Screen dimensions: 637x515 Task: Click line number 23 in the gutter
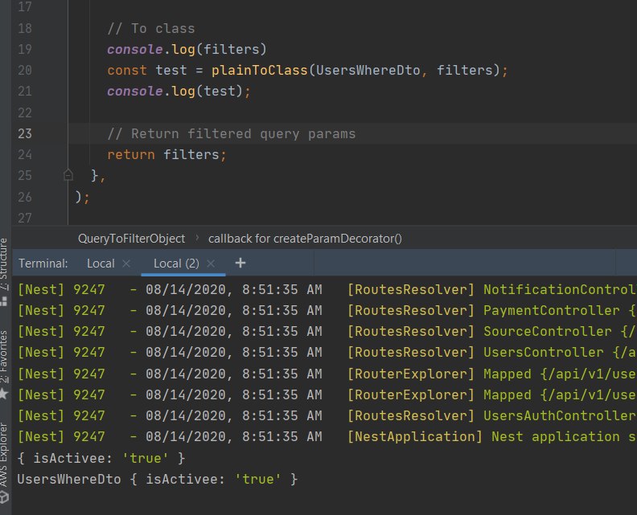pyautogui.click(x=24, y=133)
